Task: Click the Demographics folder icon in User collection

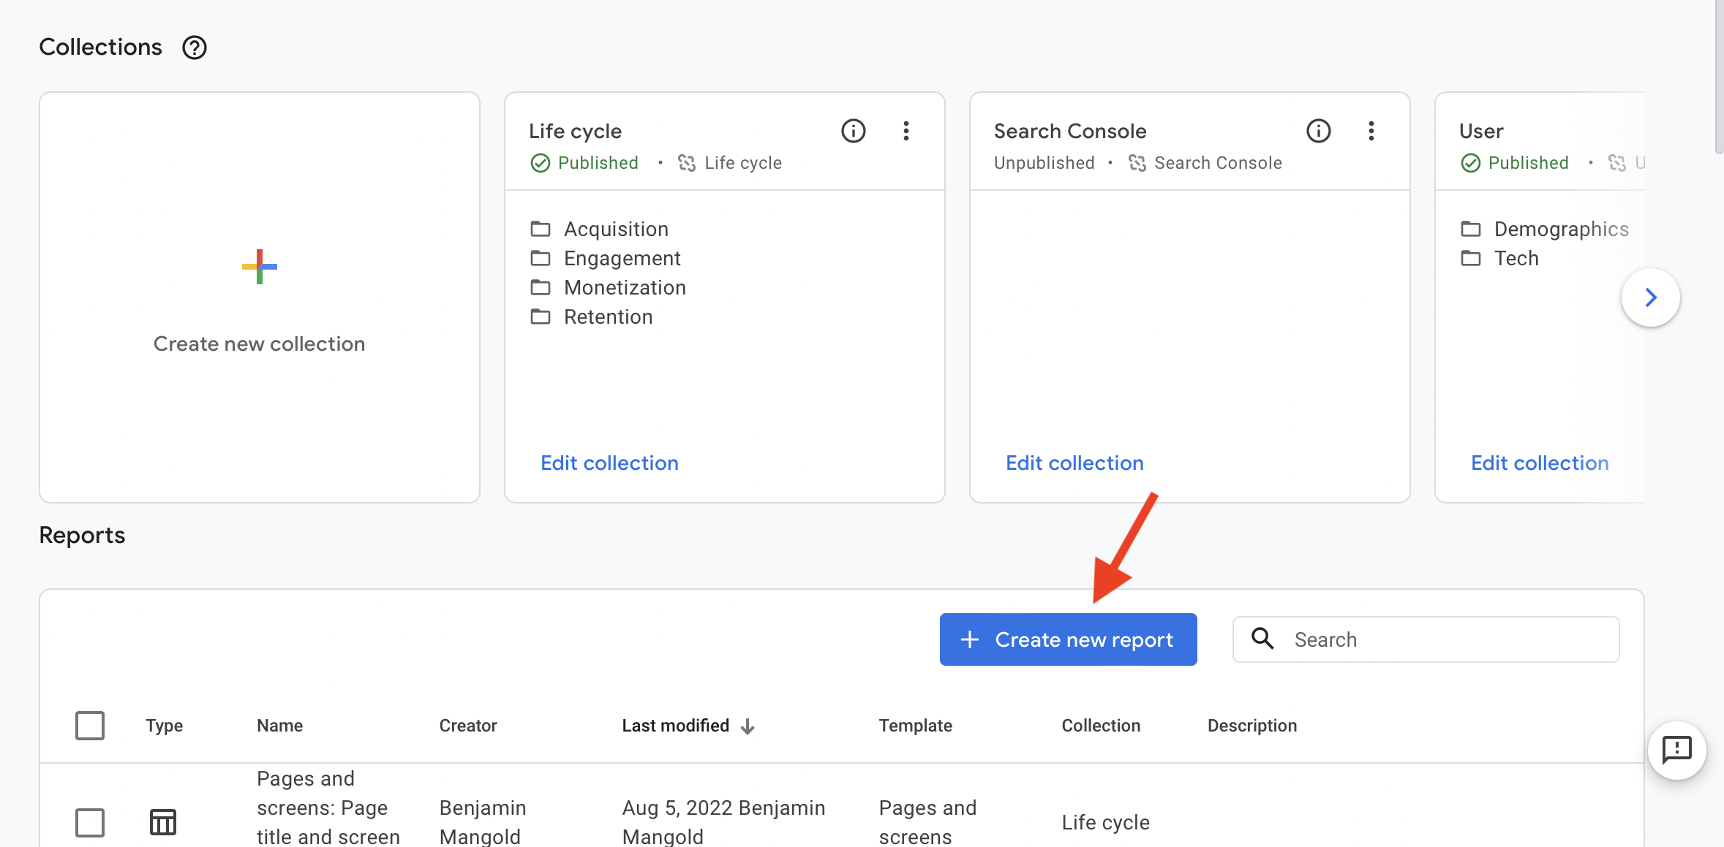Action: click(1472, 229)
